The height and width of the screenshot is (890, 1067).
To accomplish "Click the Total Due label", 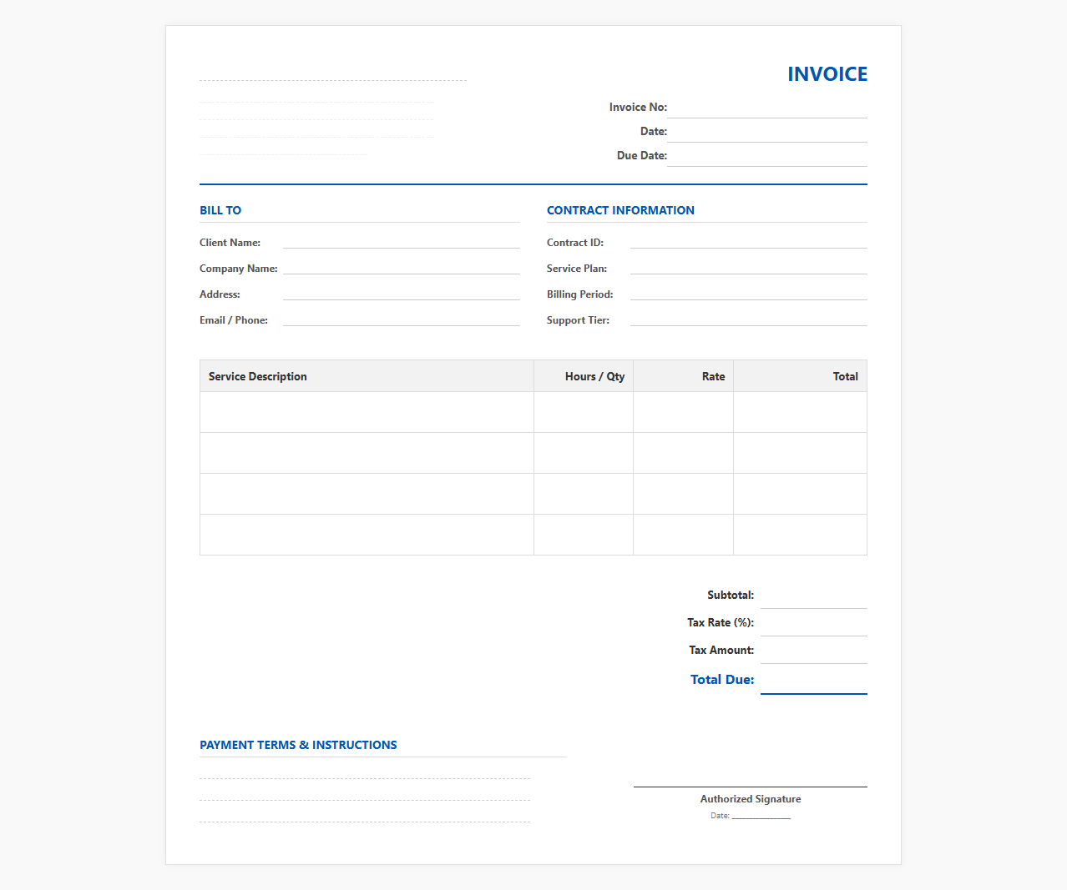I will [722, 680].
